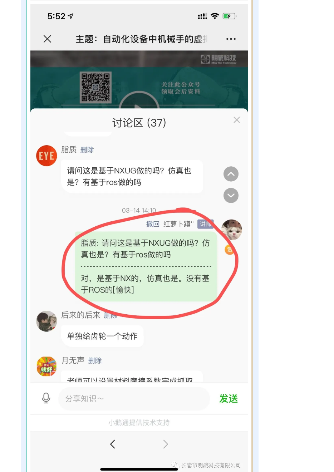Viewport: 334px width, 472px height.
Task: Close the 讨论区 discussion panel
Action: tap(237, 120)
